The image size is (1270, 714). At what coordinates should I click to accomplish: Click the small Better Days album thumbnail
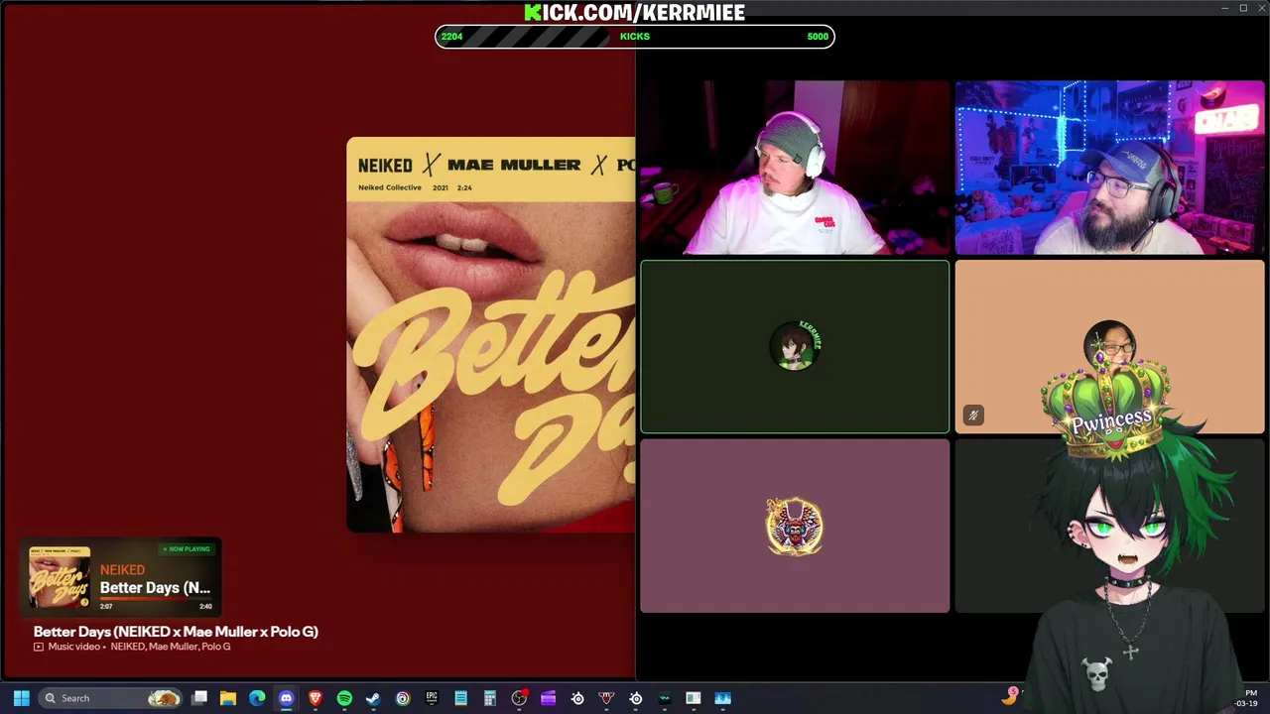click(x=60, y=577)
